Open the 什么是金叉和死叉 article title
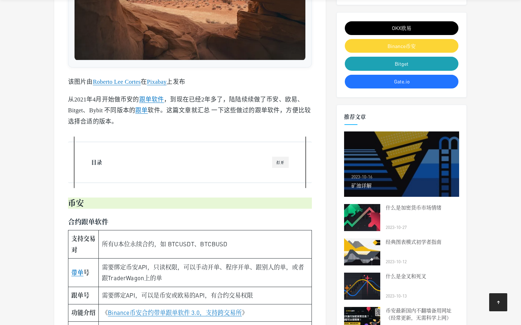Viewport: 521px width, 325px height. (406, 276)
